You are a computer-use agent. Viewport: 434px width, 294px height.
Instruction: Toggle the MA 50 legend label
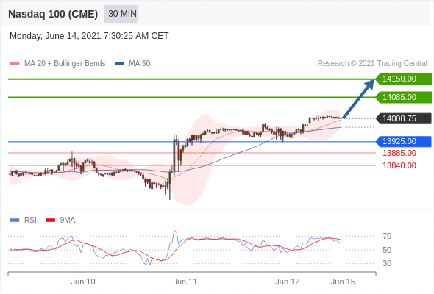coord(140,64)
